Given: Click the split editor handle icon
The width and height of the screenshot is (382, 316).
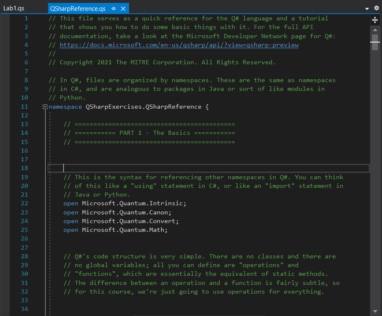Looking at the screenshot, I should pos(375,20).
